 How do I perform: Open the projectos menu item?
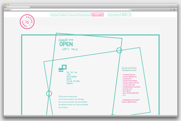tap(84, 14)
